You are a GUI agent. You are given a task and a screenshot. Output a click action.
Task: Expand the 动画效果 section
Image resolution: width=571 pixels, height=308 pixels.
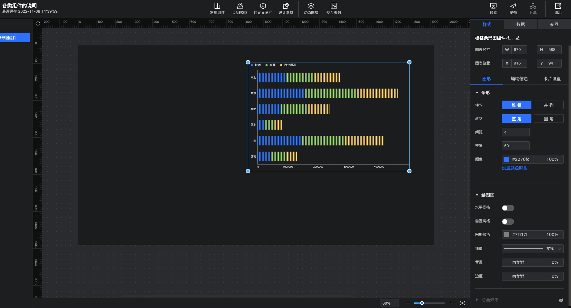(477, 300)
